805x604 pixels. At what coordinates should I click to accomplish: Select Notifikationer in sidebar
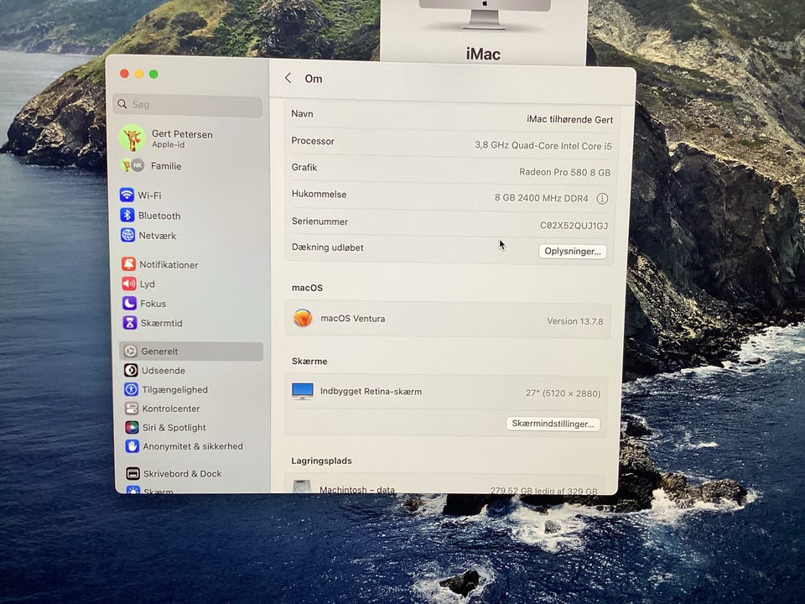[169, 264]
